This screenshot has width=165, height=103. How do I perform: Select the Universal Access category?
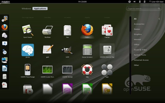tap(141, 60)
